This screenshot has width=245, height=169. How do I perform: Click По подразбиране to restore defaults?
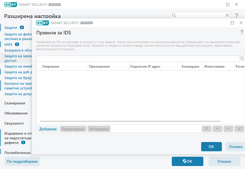point(22,161)
